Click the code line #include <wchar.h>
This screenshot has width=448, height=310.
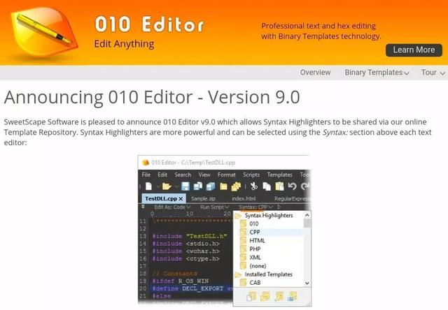click(x=185, y=251)
